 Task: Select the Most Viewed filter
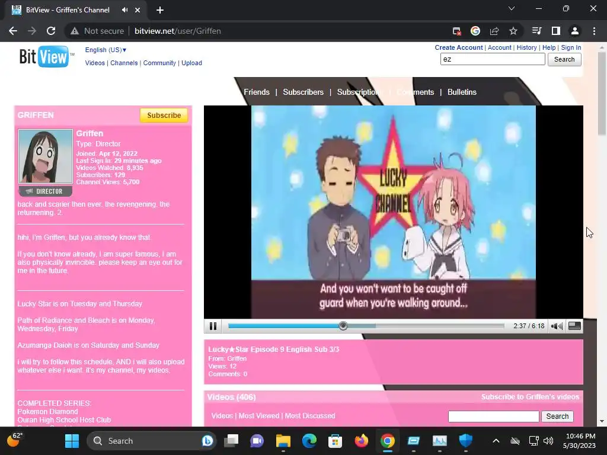[x=258, y=415]
